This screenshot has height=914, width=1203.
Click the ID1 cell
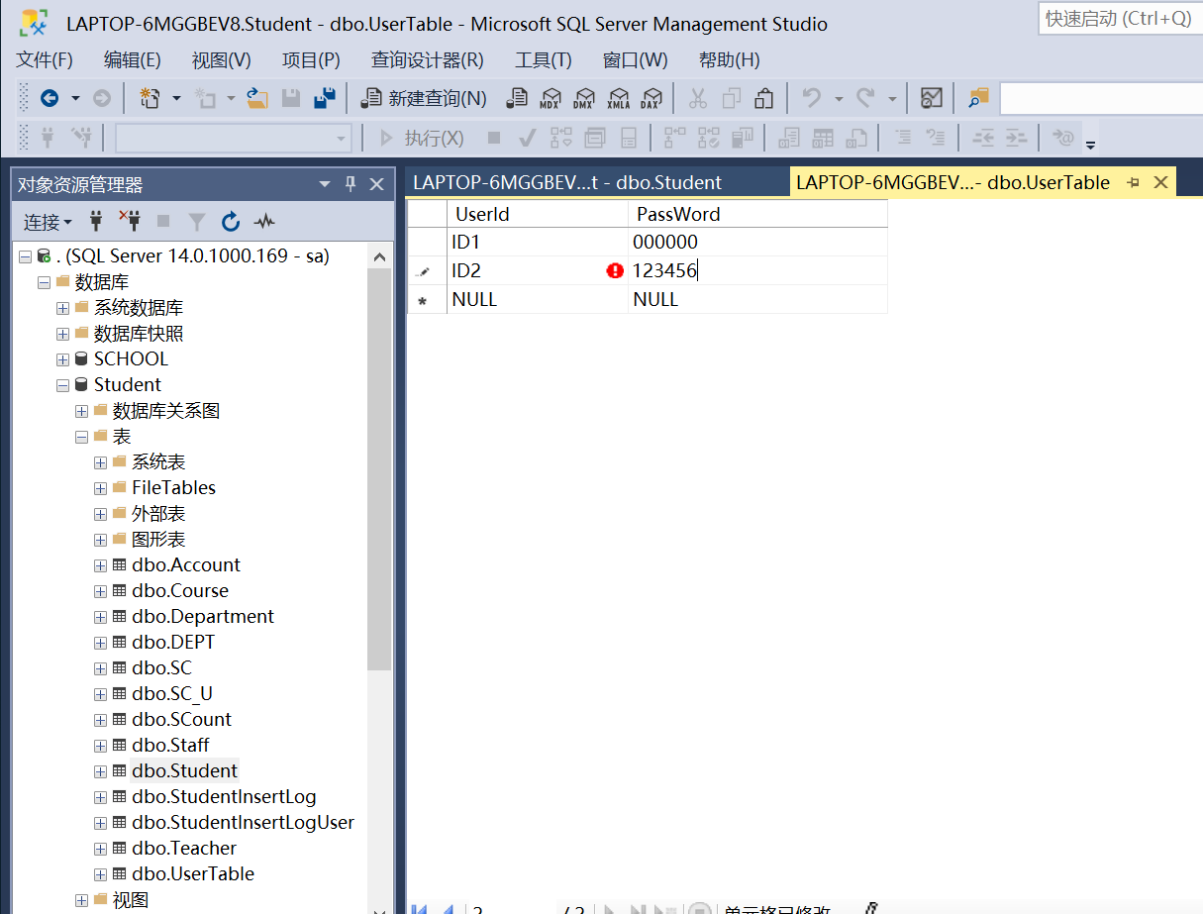[x=538, y=242]
